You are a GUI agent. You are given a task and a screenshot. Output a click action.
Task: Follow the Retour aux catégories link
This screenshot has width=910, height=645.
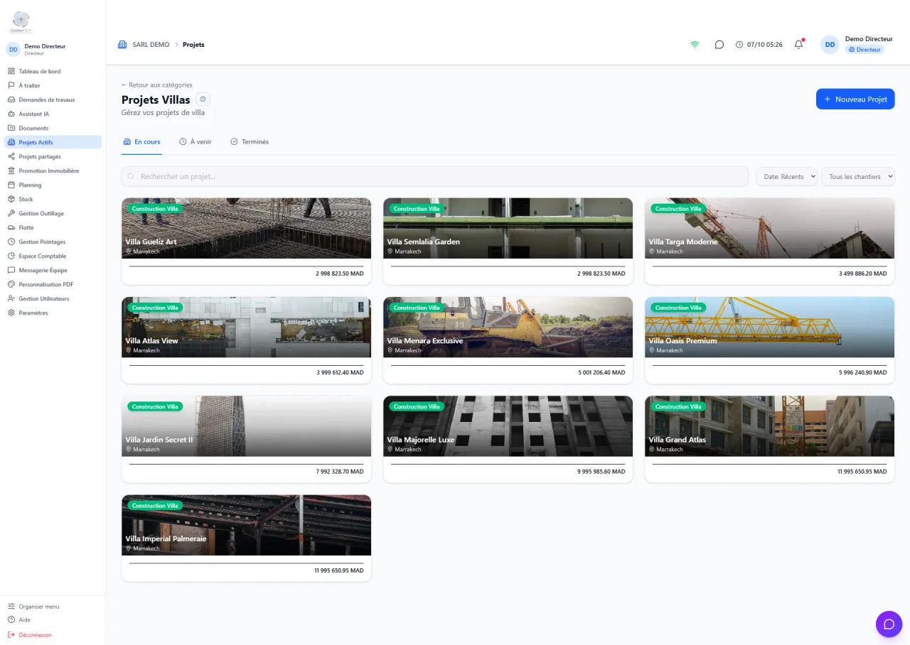pyautogui.click(x=156, y=85)
